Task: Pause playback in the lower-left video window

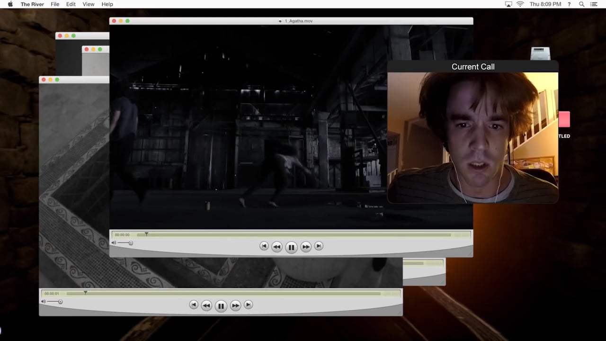Action: click(x=221, y=305)
